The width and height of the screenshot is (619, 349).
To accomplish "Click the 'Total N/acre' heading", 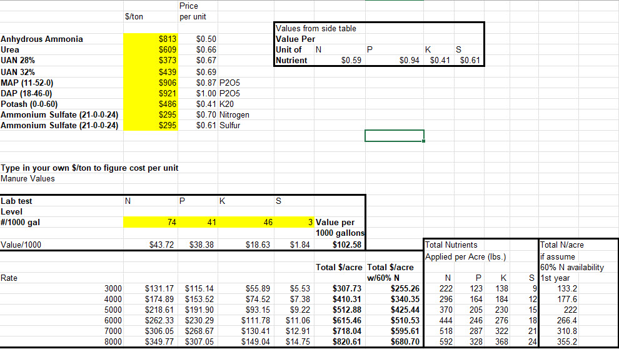I will (x=561, y=245).
